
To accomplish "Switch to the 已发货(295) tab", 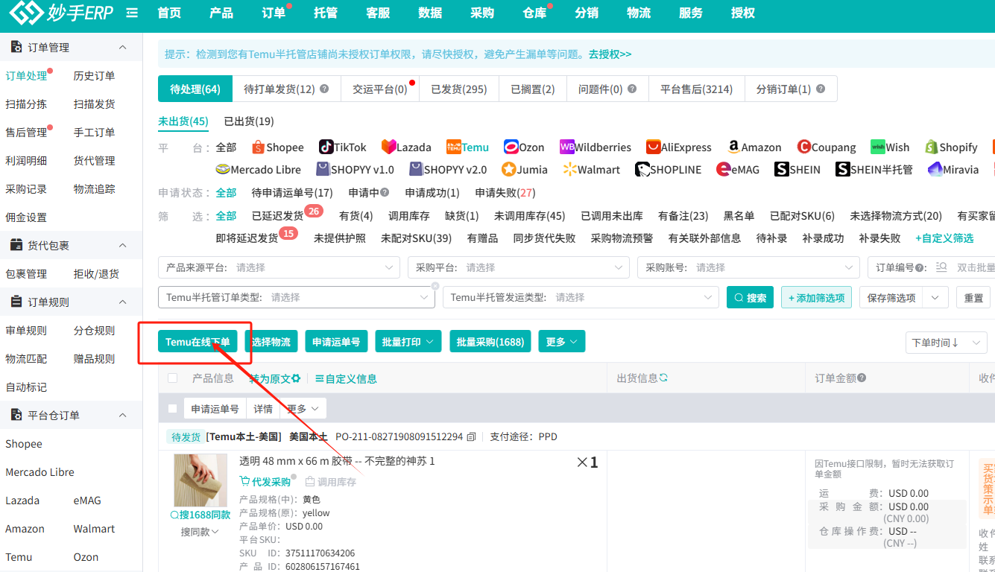I will click(x=458, y=89).
